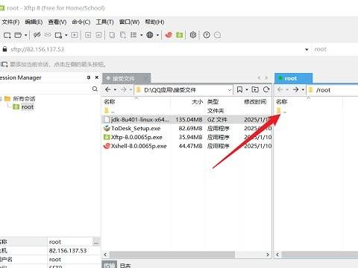Expand the address bar history dropdown
The height and width of the screenshot is (268, 358).
pos(307,50)
